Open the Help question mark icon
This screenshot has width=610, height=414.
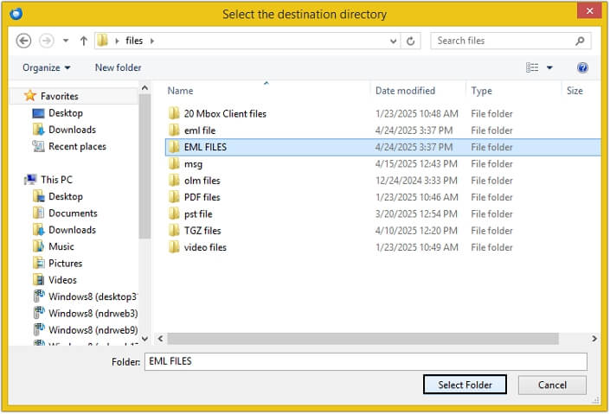click(582, 67)
